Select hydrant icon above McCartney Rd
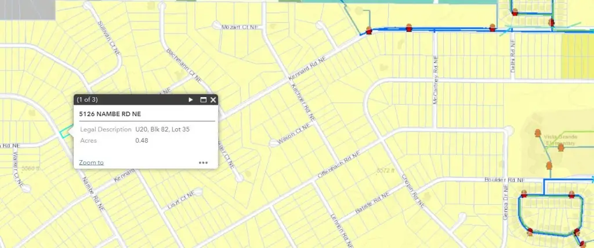Viewport: 594px width, 248px height. coord(409,28)
